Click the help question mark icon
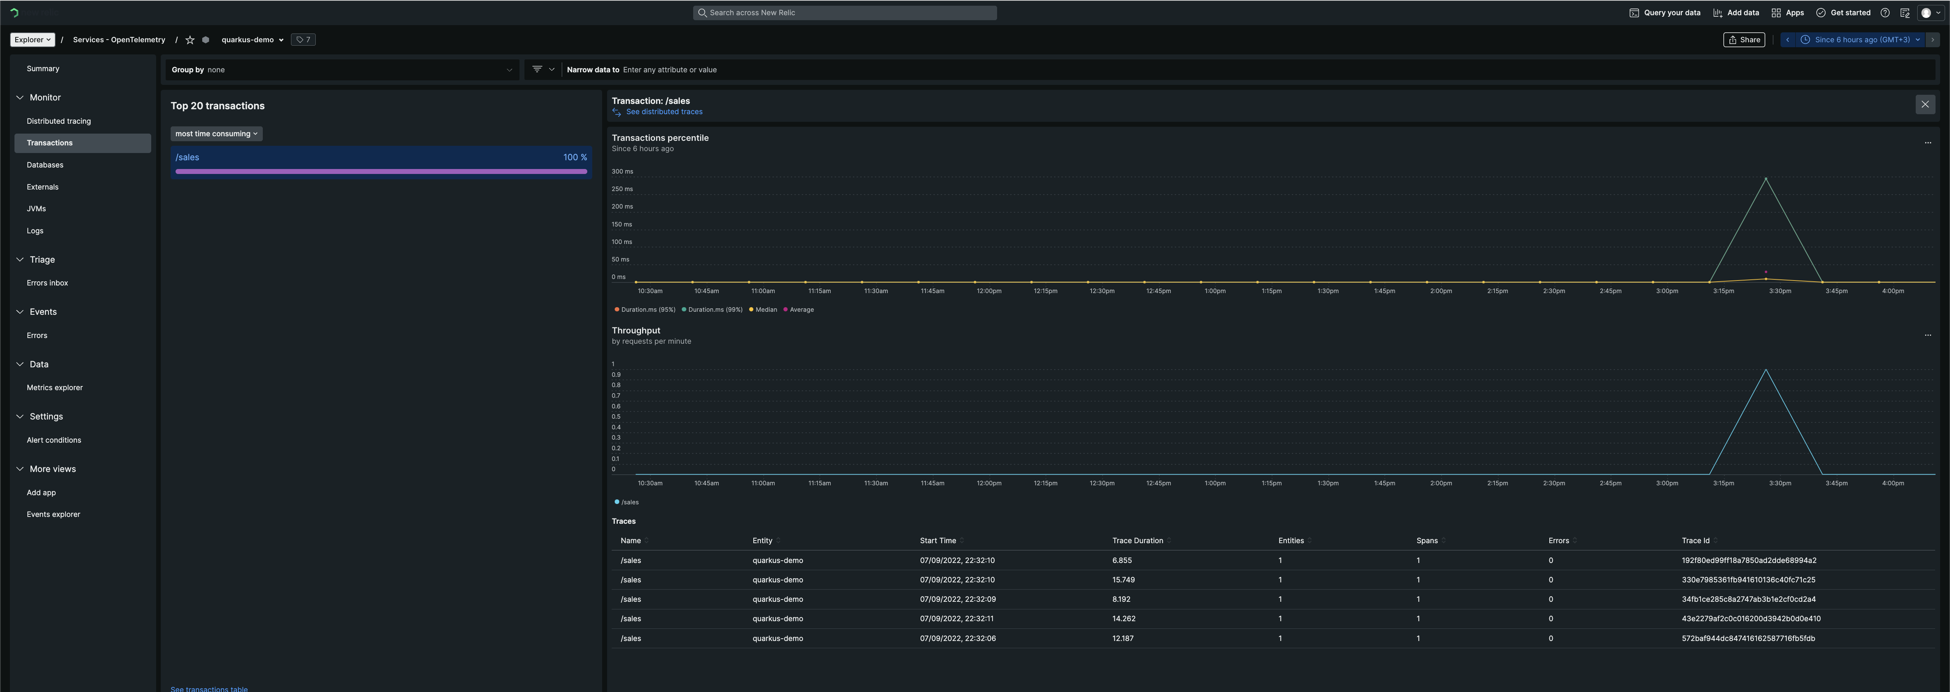Image resolution: width=1950 pixels, height=692 pixels. 1885,13
